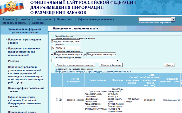Open Извещения с признаками некорректного ввода link
182x113 pixels.
point(24,52)
